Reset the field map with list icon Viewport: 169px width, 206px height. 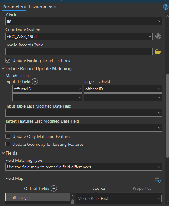[x=158, y=179]
